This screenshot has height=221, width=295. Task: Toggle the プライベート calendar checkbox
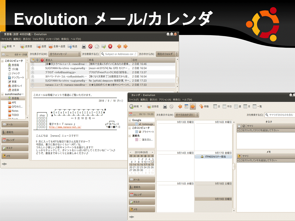click(x=140, y=132)
